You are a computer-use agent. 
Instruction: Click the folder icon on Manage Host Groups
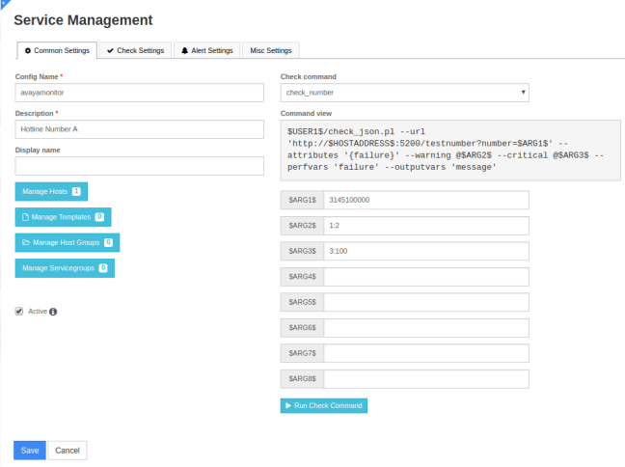coord(25,242)
